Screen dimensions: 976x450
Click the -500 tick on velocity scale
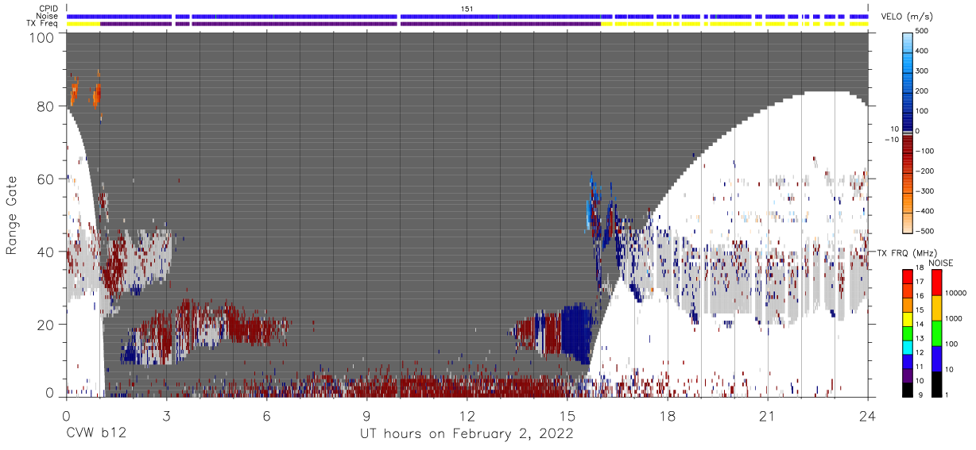pyautogui.click(x=924, y=231)
